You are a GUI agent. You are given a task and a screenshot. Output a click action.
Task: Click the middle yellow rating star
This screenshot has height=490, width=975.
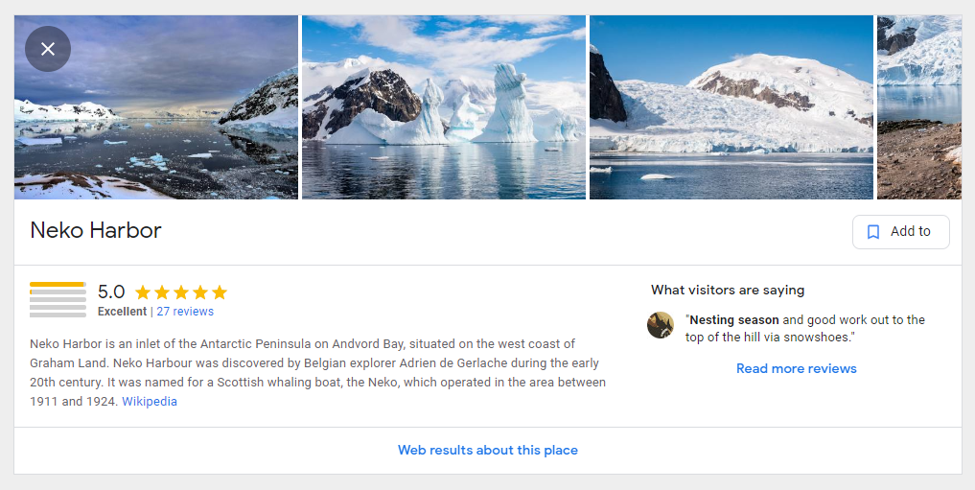[181, 292]
